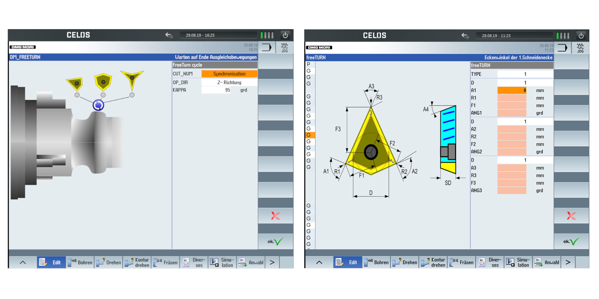
Task: Confirm with ok checkmark in right window
Action: [571, 242]
